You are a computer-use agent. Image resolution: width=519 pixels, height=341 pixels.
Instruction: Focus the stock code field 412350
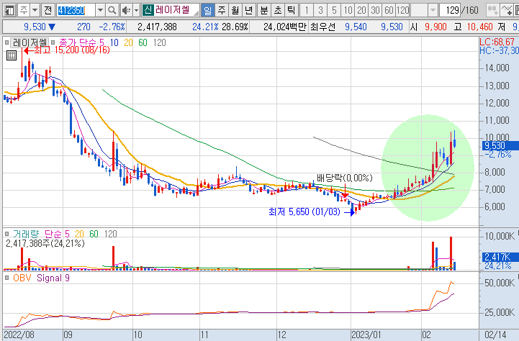coord(76,11)
